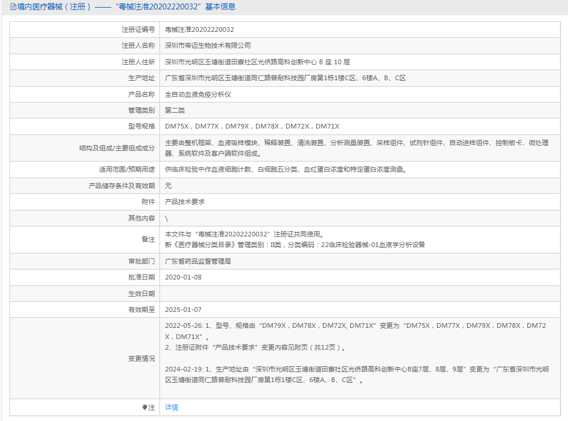Click the 注册人住所 label
The height and width of the screenshot is (421, 568).
tap(138, 63)
